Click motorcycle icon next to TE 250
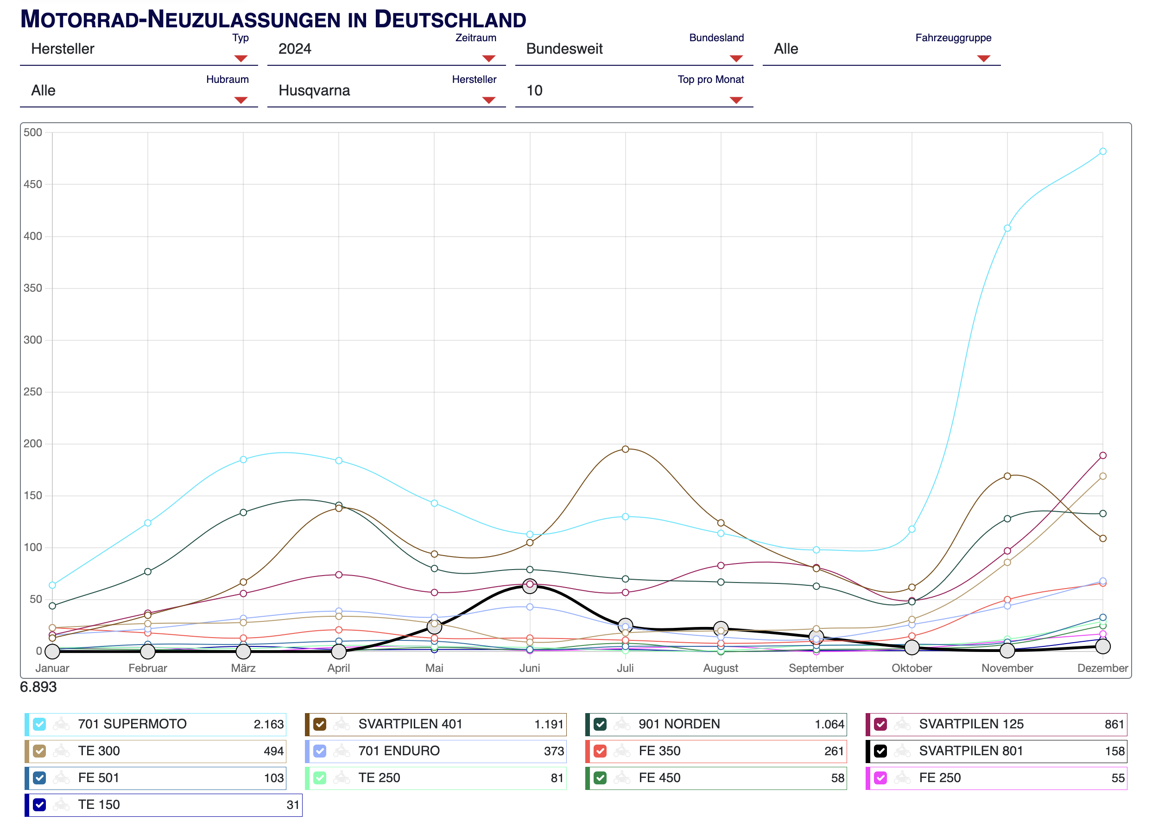 pos(342,778)
